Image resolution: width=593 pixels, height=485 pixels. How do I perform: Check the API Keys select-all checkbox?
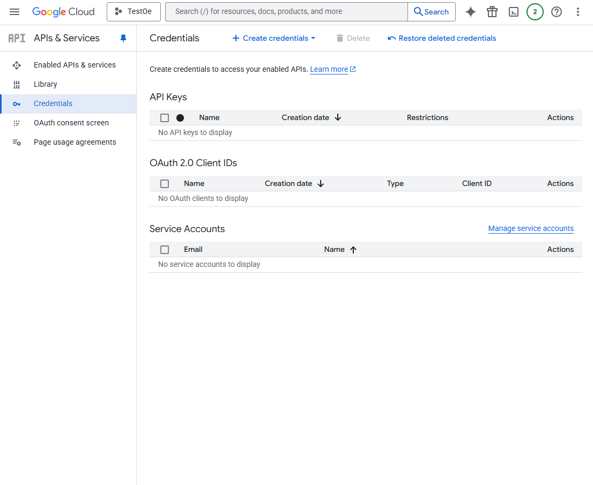tap(165, 118)
